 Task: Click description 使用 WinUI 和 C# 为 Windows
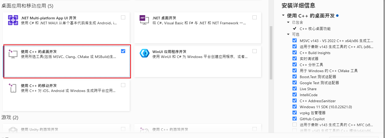click(x=200, y=57)
